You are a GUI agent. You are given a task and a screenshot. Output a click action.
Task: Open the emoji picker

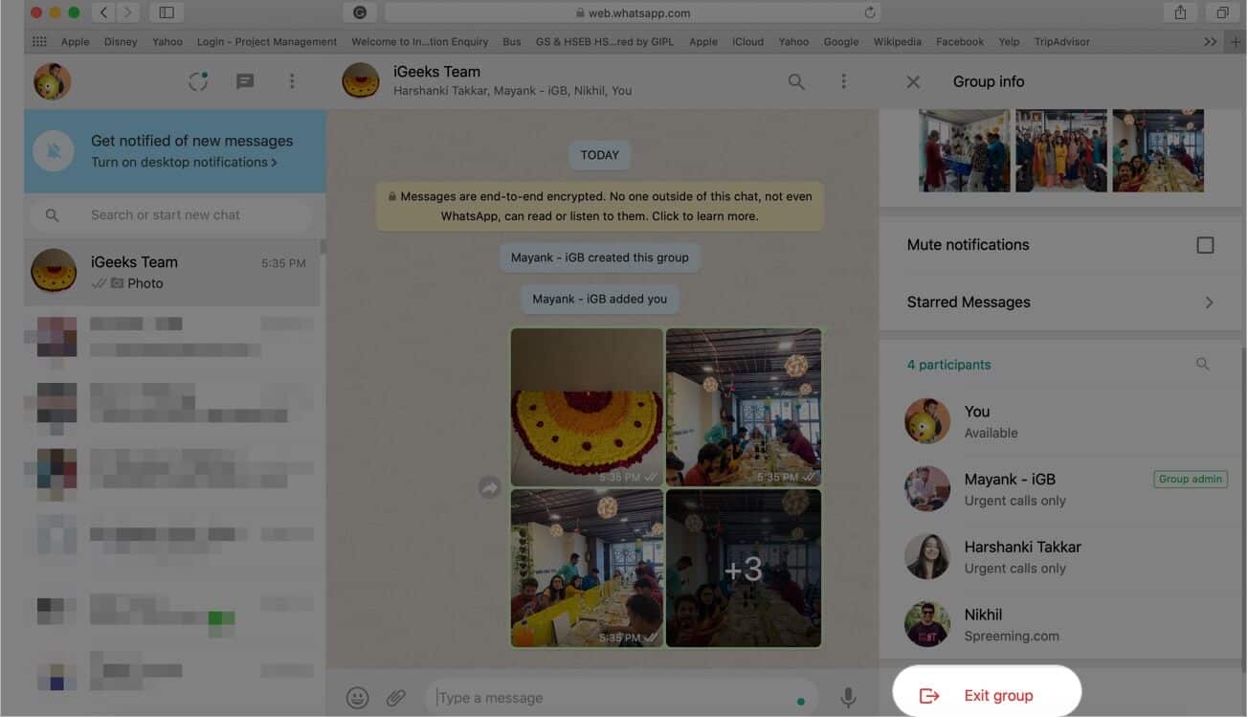(x=358, y=698)
